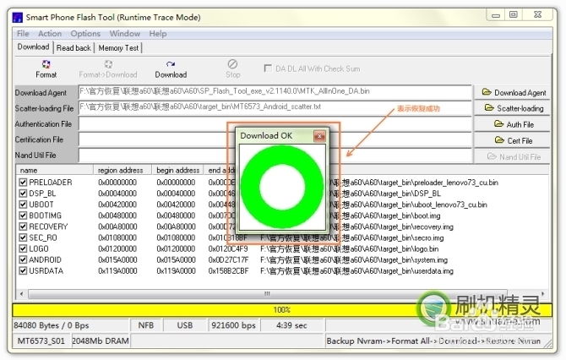This screenshot has width=566, height=360.
Task: Open the Help menu
Action: click(158, 34)
